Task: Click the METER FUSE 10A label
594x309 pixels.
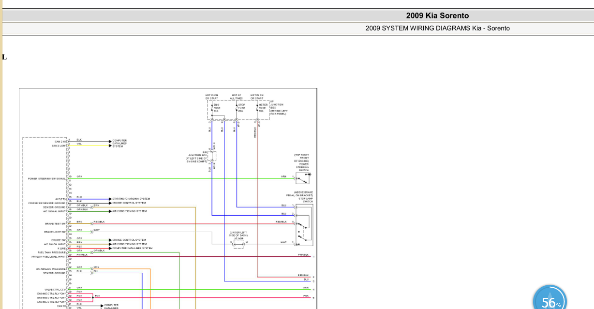Action: coord(262,108)
